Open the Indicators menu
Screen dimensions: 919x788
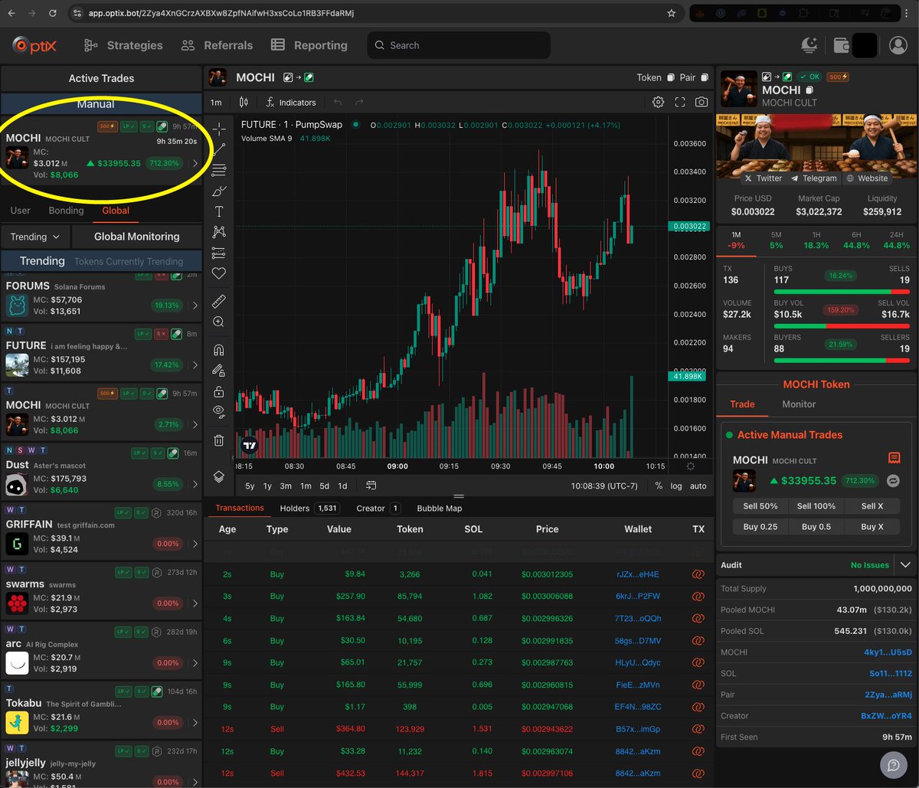291,102
